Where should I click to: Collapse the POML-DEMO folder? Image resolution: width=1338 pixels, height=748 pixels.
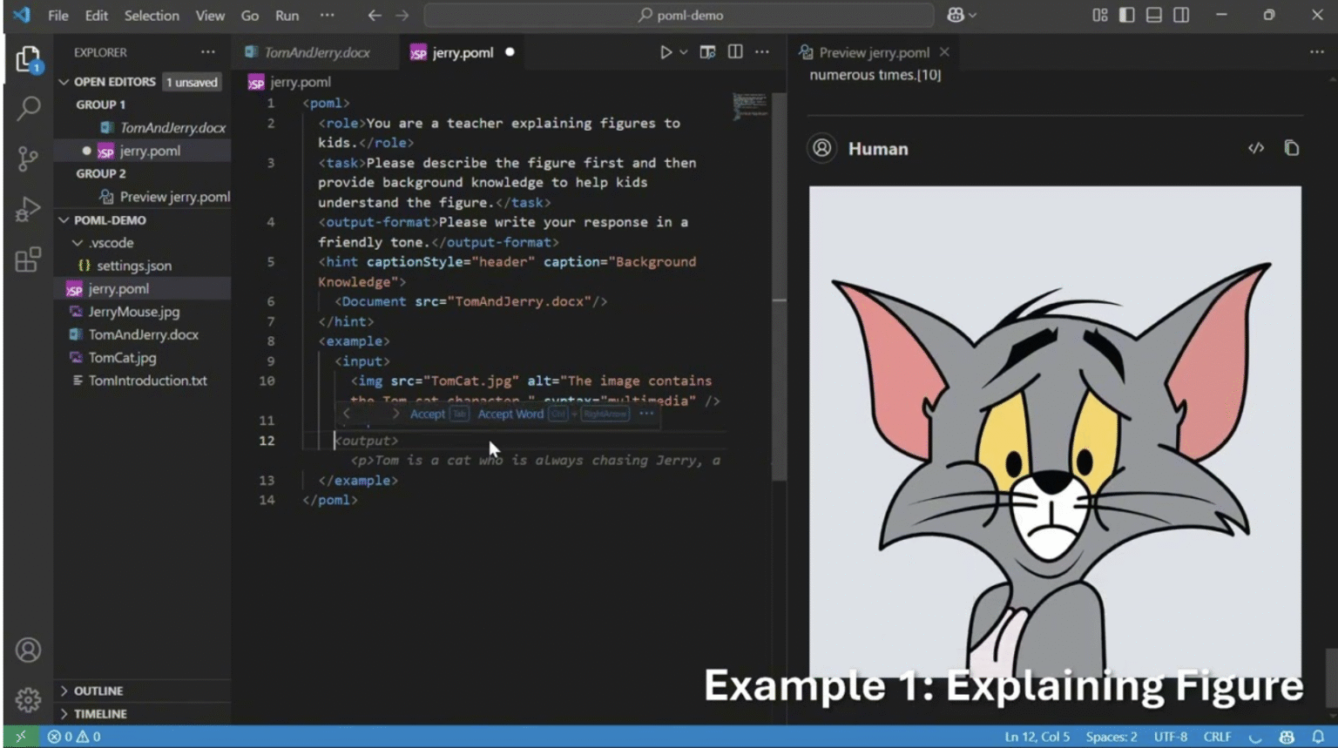pos(64,220)
